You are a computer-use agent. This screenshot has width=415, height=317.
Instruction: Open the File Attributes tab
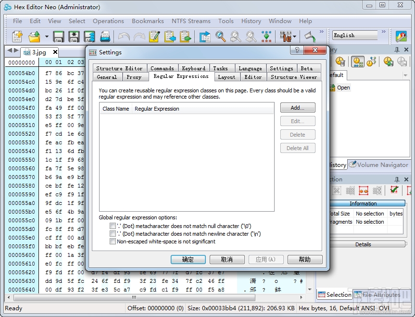[377, 294]
